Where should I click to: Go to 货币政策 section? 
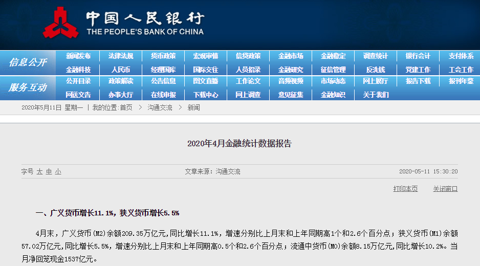tap(163, 56)
